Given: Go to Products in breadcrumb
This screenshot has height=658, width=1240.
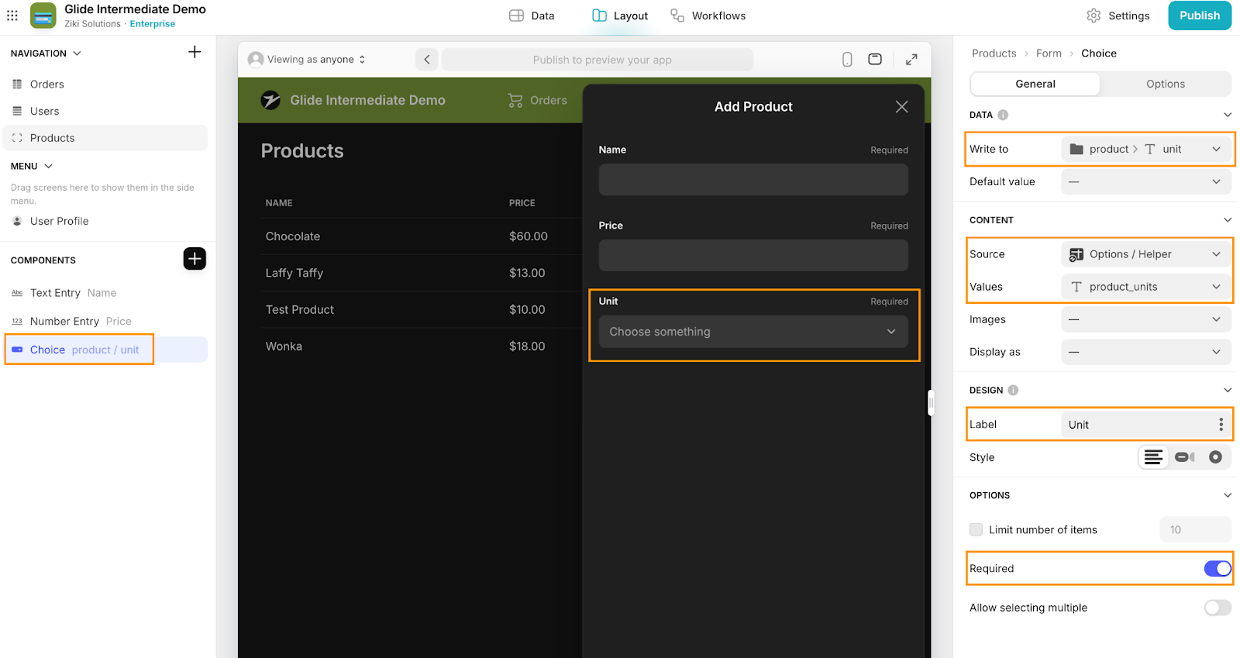Looking at the screenshot, I should [x=994, y=53].
